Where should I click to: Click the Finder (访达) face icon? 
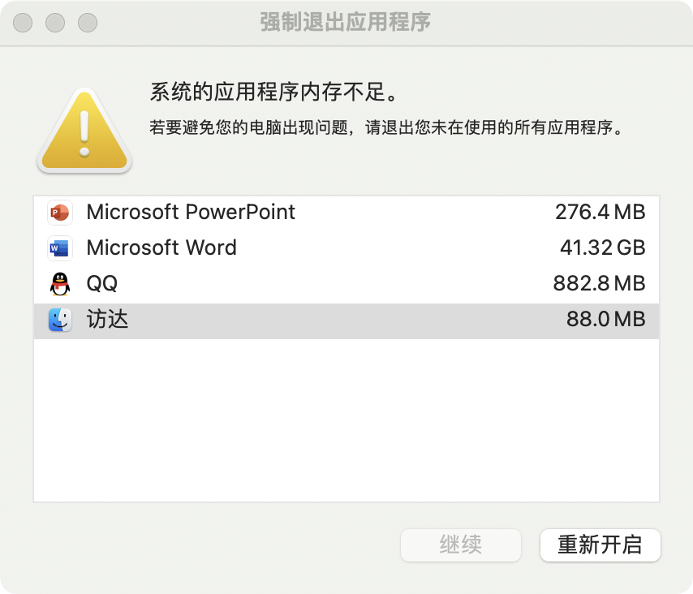[x=60, y=320]
